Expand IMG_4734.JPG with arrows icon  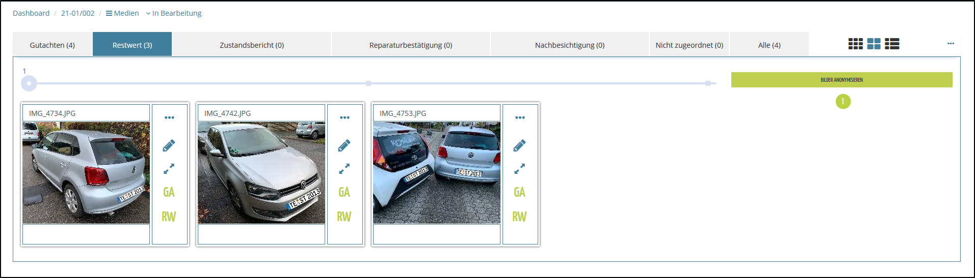[x=169, y=169]
